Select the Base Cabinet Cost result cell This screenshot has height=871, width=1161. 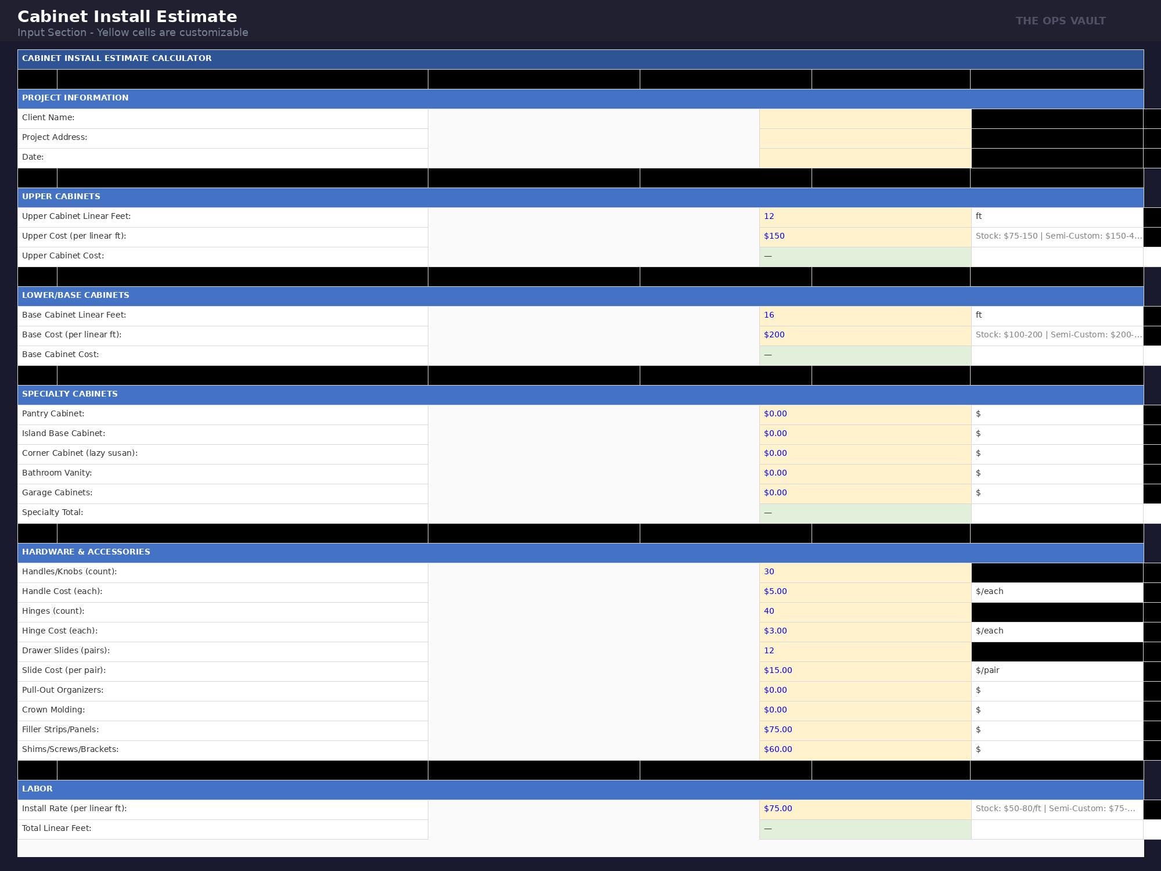pyautogui.click(x=865, y=356)
